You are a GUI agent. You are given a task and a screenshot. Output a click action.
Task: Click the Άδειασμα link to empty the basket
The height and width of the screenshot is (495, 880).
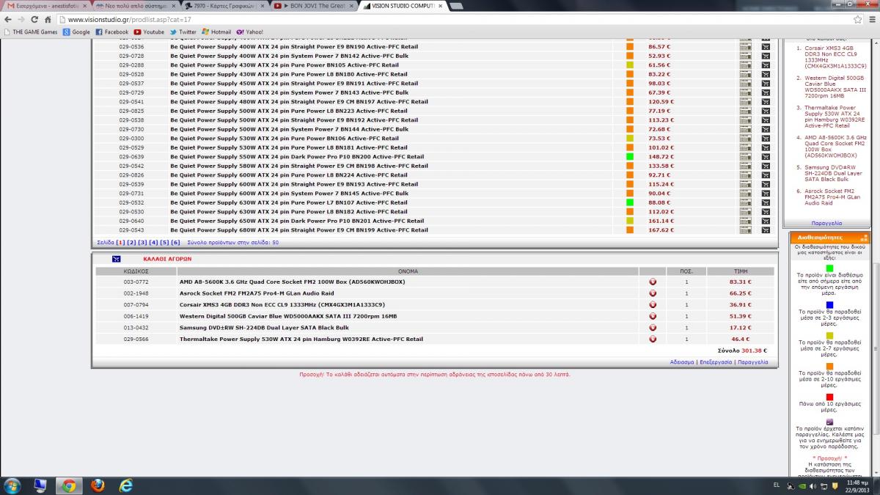682,362
